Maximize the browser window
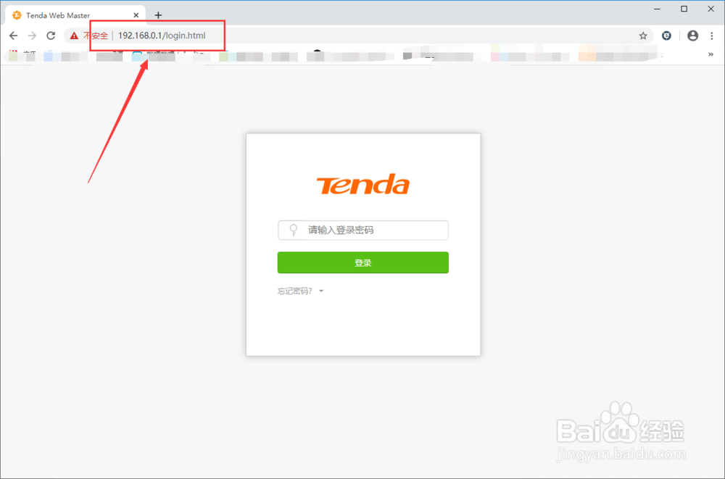This screenshot has width=725, height=479. 684,9
